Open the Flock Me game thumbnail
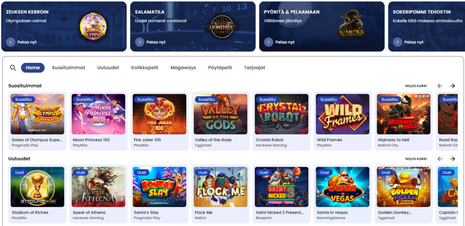 point(221,187)
